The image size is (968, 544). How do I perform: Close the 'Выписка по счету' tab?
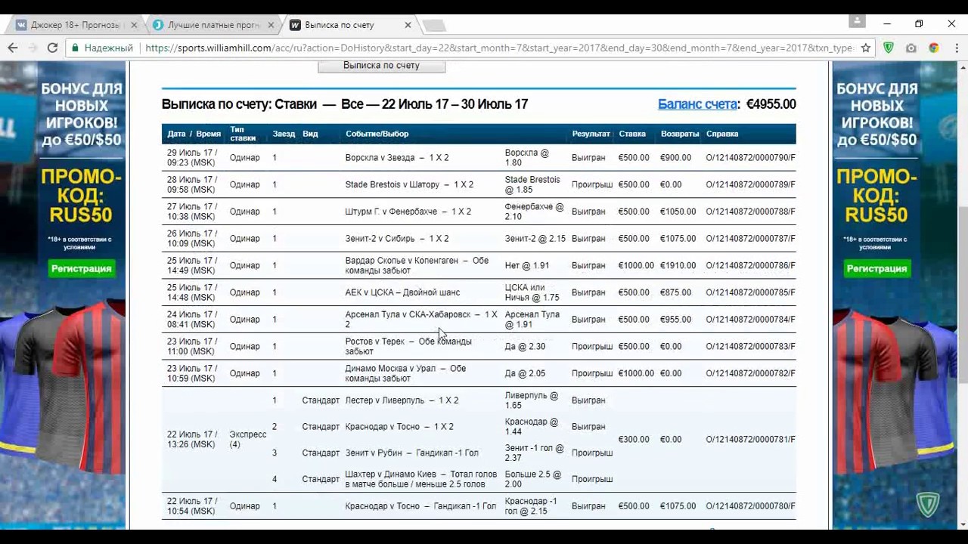pyautogui.click(x=408, y=25)
